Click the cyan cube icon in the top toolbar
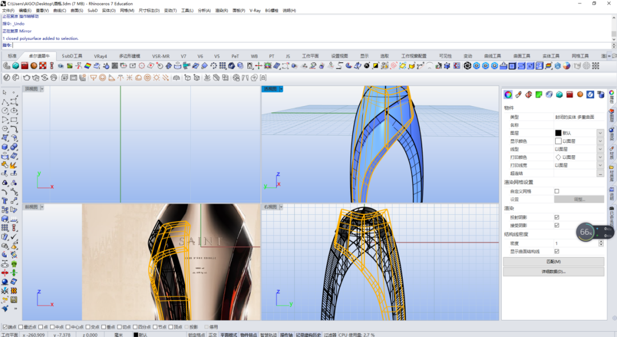The height and width of the screenshot is (337, 617). (x=16, y=66)
